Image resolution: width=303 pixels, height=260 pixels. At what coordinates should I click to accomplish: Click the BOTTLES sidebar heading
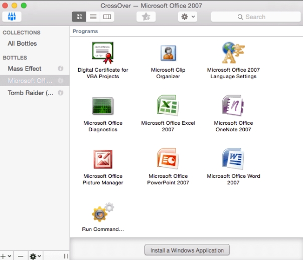coord(15,58)
